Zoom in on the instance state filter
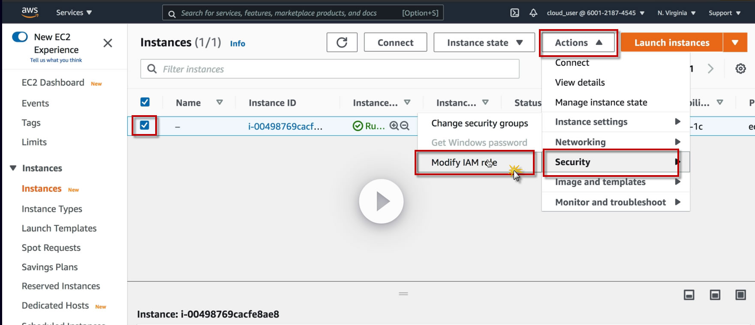Screen dimensions: 755x325 coord(394,126)
